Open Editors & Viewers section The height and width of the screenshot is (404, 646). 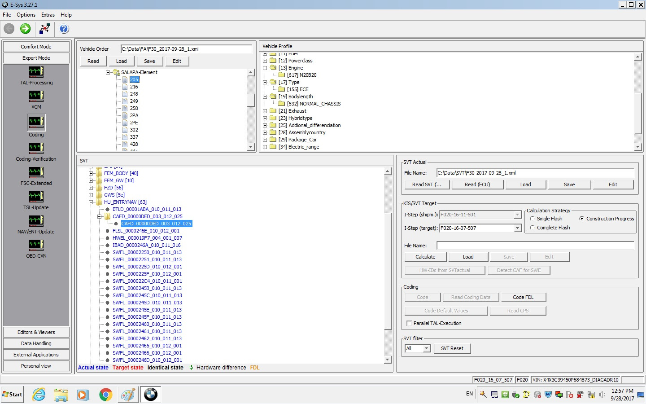[x=36, y=332]
